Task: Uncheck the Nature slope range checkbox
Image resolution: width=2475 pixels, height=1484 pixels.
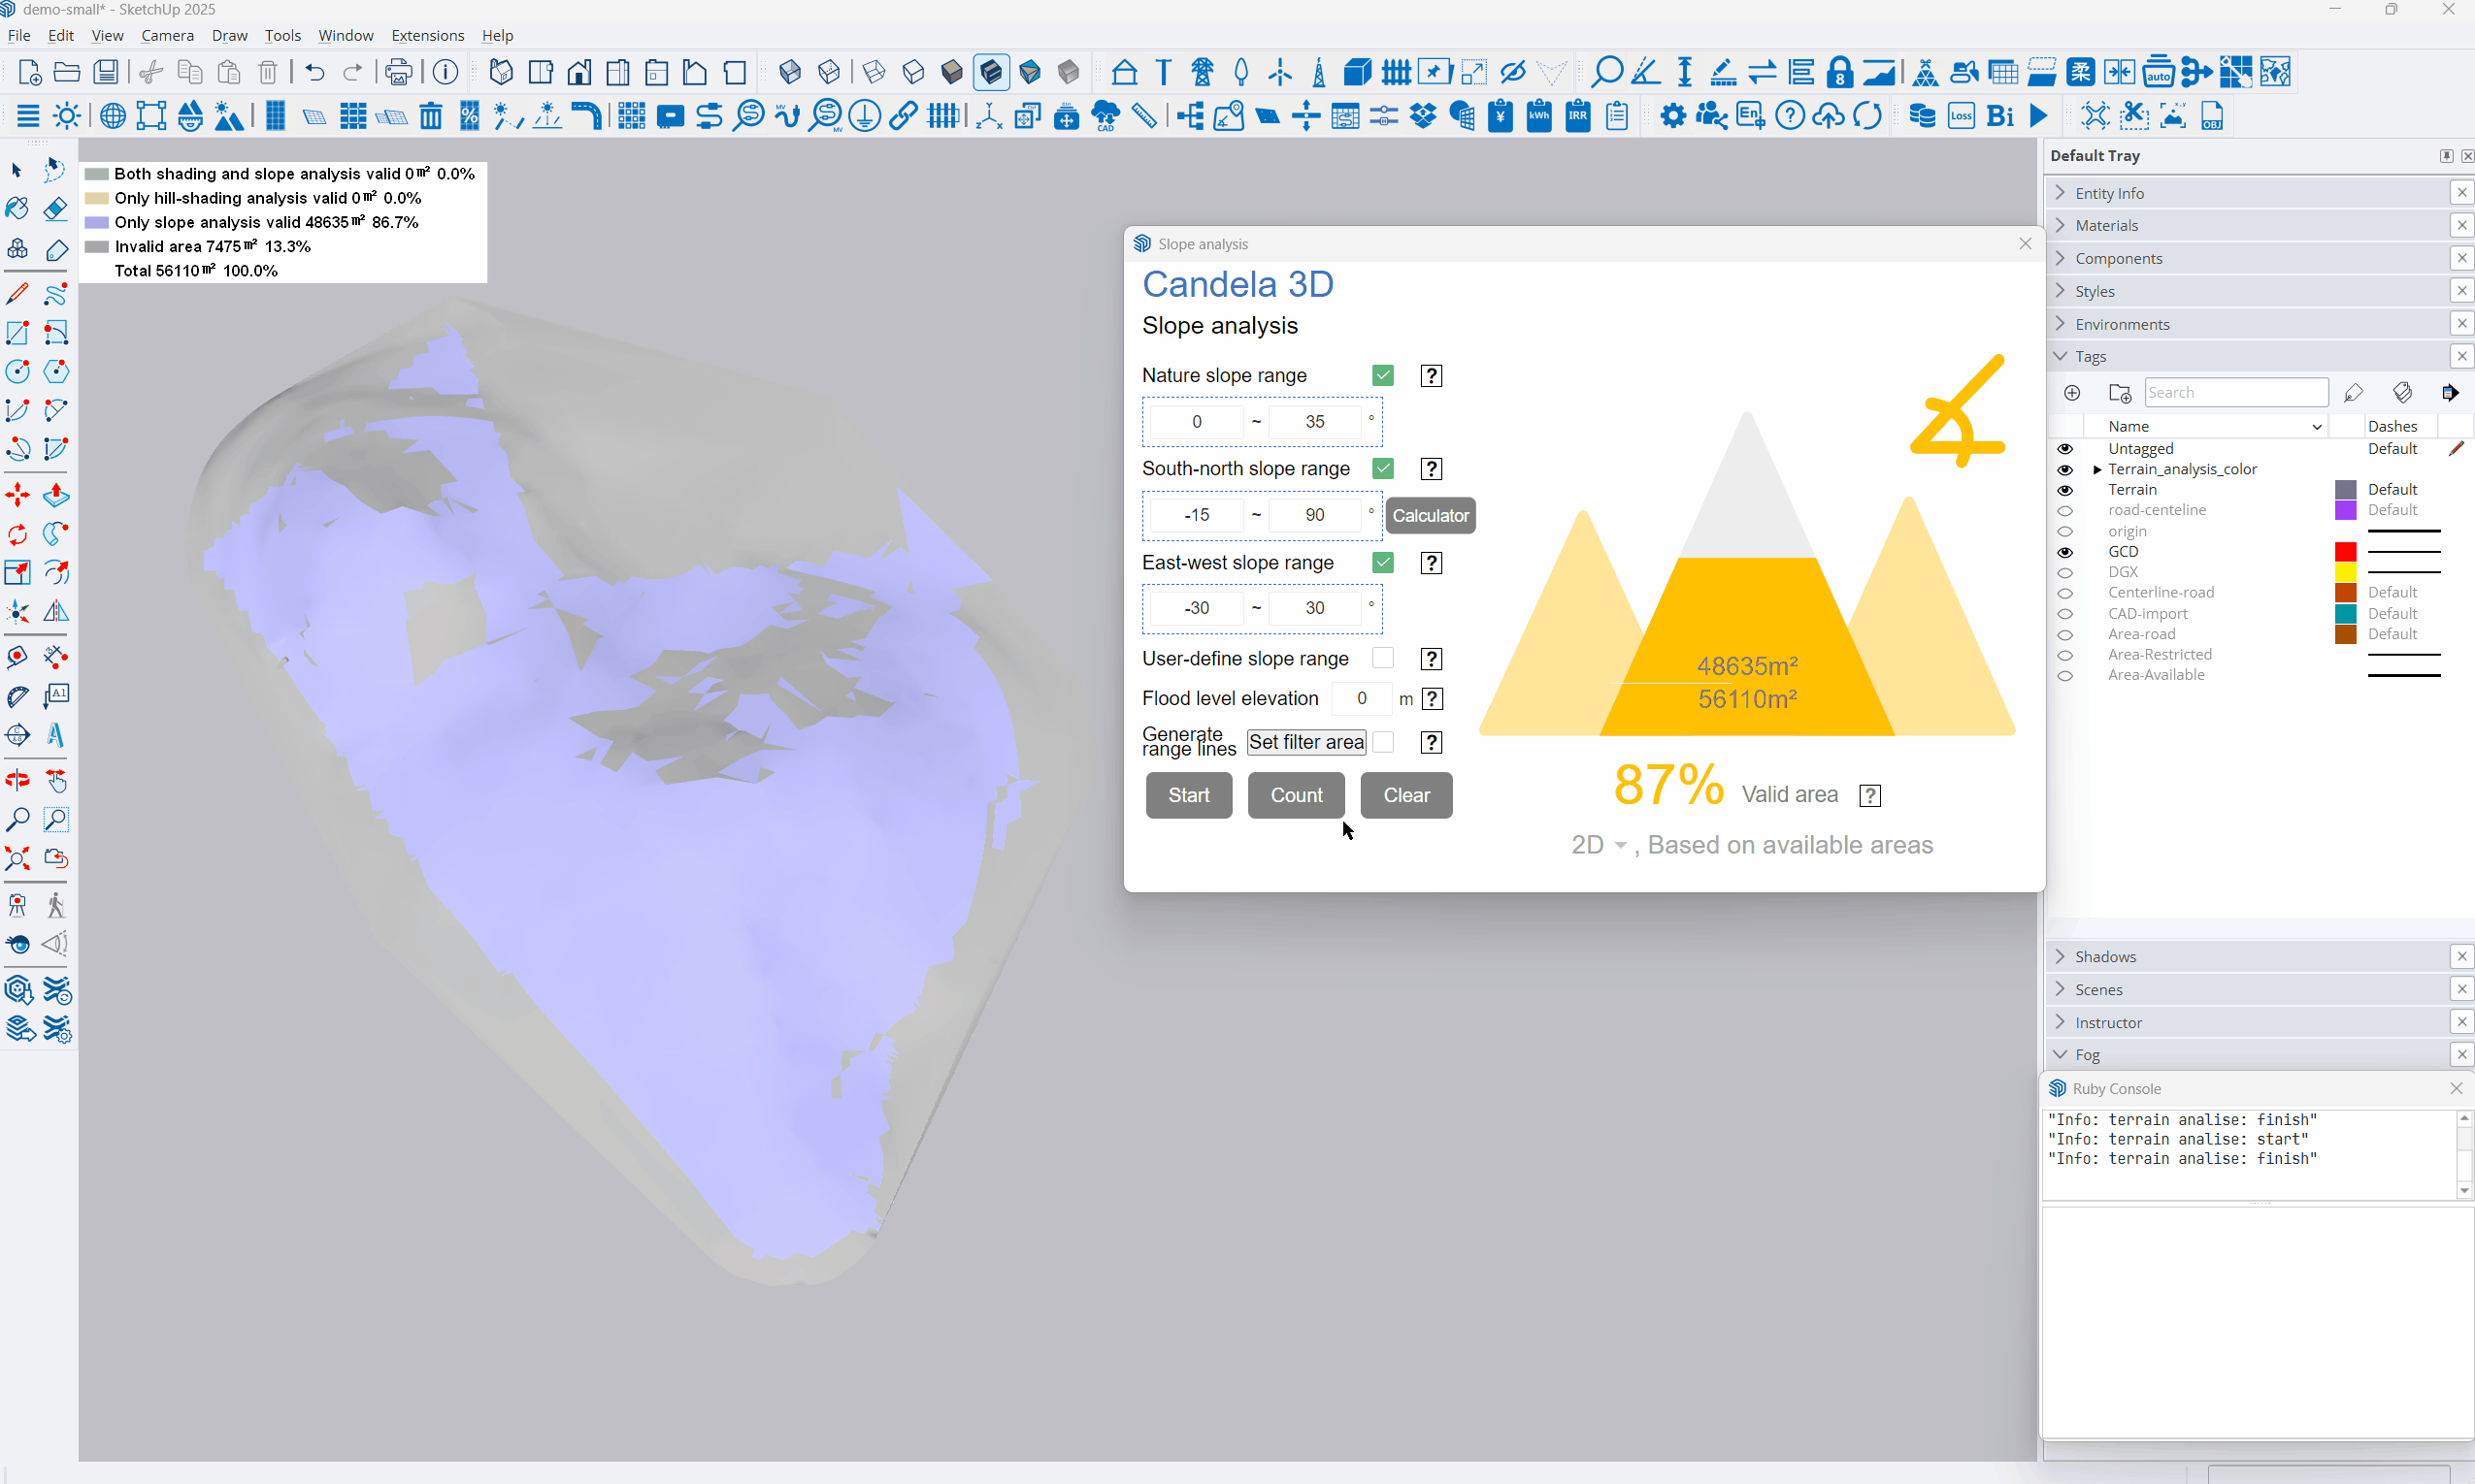Action: point(1382,376)
